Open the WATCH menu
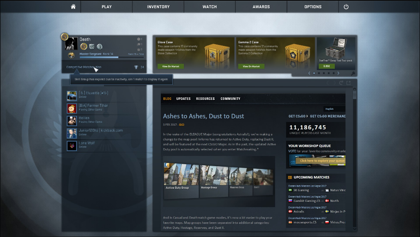The height and width of the screenshot is (237, 420). click(x=210, y=7)
